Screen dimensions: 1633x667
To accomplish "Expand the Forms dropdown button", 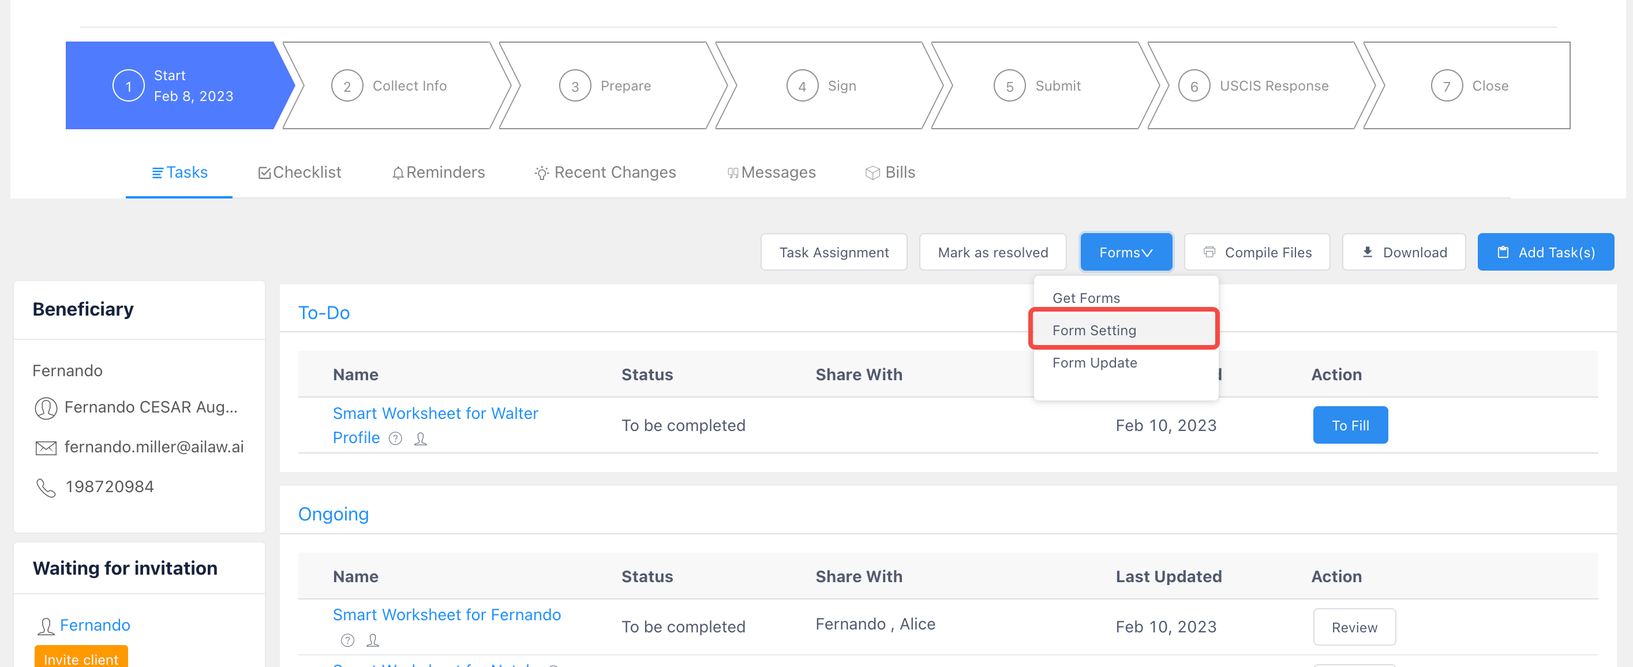I will coord(1126,252).
